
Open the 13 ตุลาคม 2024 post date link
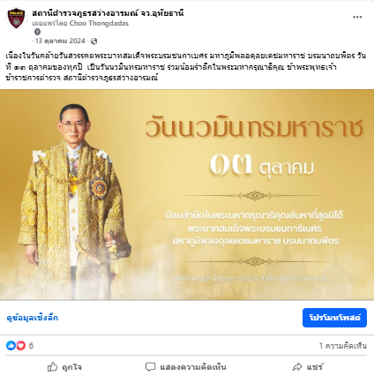(60, 41)
